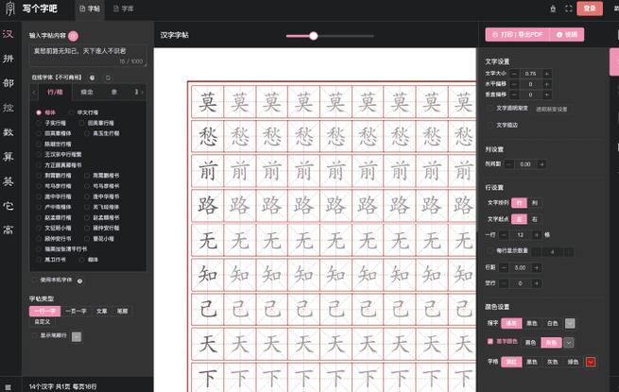Open the 部 (radicals) sidebar section
Screen dimensions: 619x392
[8, 83]
